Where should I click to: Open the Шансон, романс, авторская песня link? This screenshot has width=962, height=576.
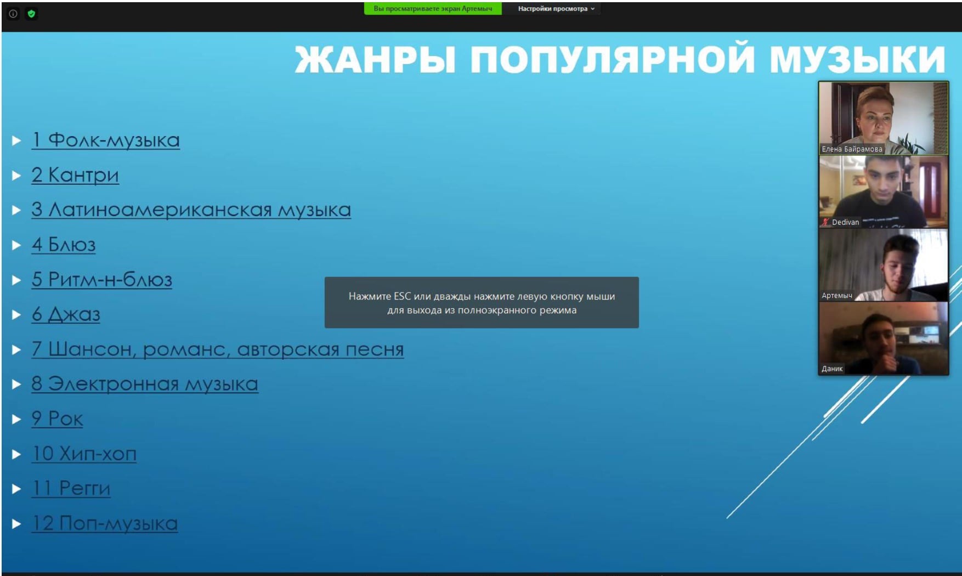(x=218, y=349)
